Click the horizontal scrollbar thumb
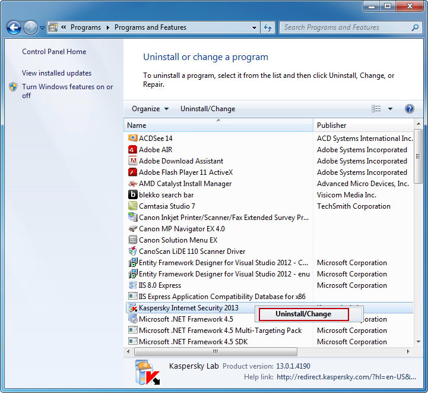The image size is (428, 393). click(215, 351)
